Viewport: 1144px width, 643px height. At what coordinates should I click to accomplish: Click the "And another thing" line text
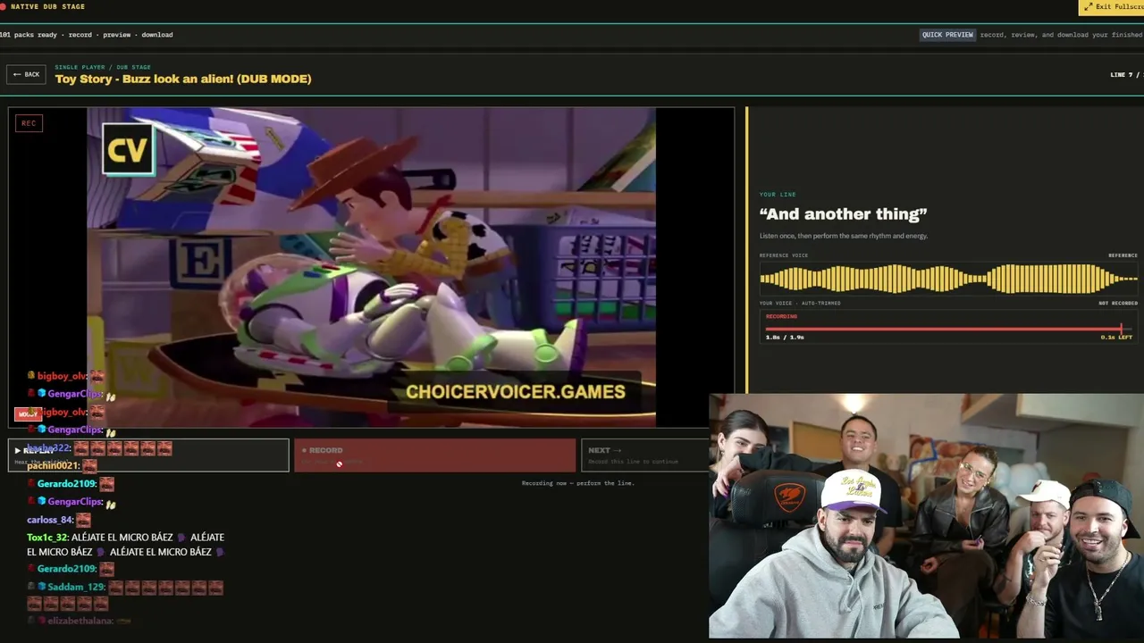(843, 213)
